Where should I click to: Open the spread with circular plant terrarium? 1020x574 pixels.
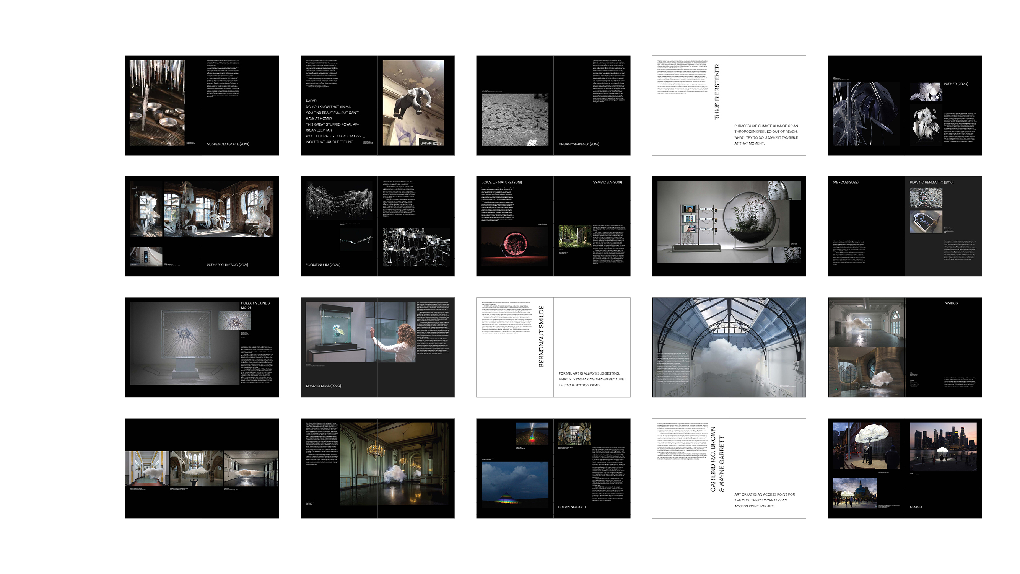pos(729,226)
